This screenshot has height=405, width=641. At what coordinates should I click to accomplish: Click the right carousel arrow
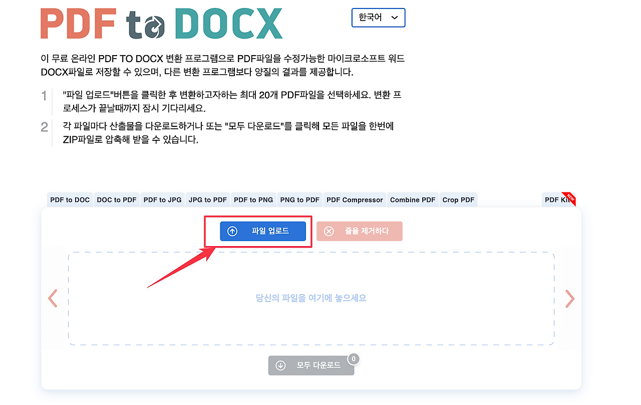[x=570, y=298]
